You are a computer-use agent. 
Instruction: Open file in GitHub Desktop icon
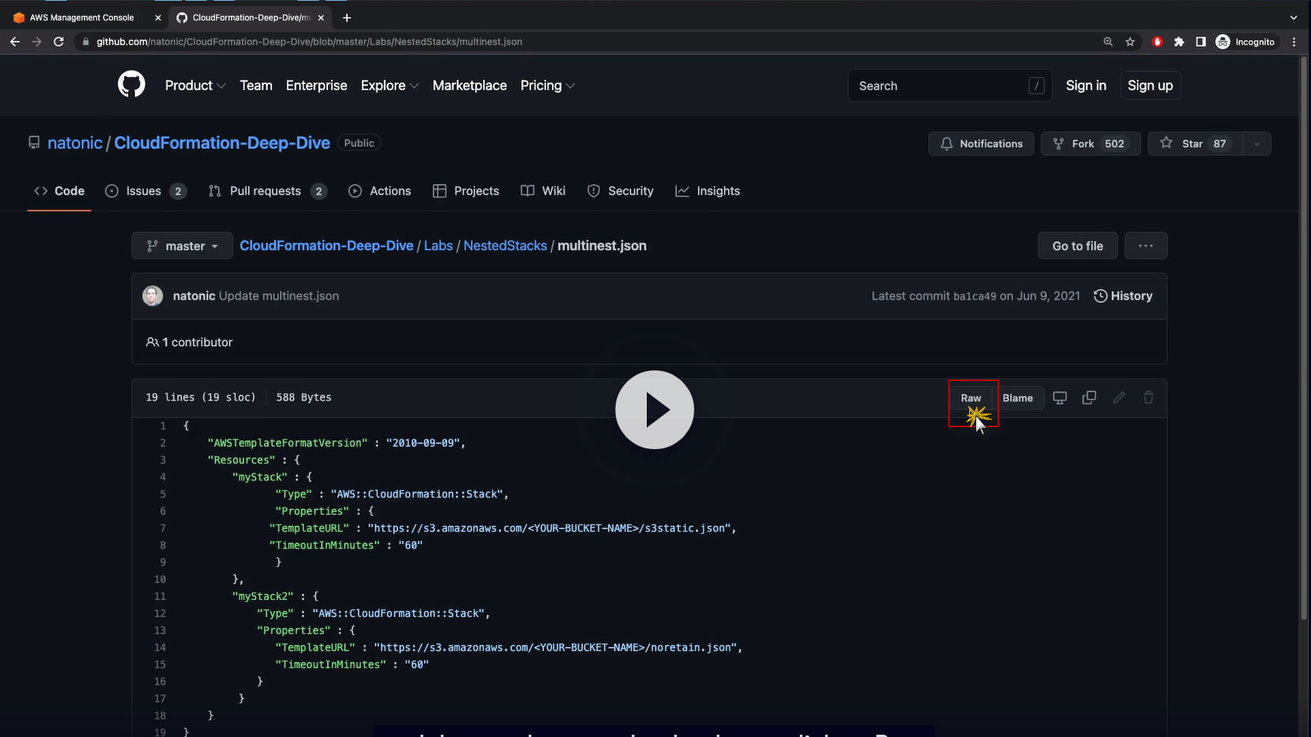1060,398
